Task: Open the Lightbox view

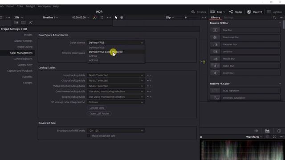Action: click(x=274, y=12)
